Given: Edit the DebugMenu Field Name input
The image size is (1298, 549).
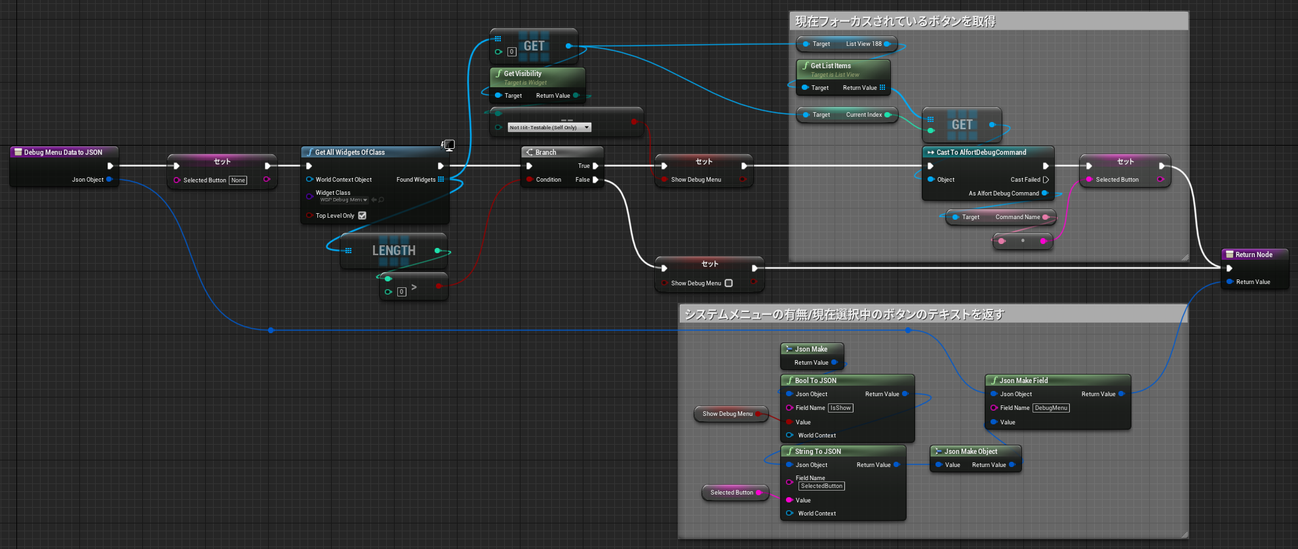Looking at the screenshot, I should (1051, 408).
